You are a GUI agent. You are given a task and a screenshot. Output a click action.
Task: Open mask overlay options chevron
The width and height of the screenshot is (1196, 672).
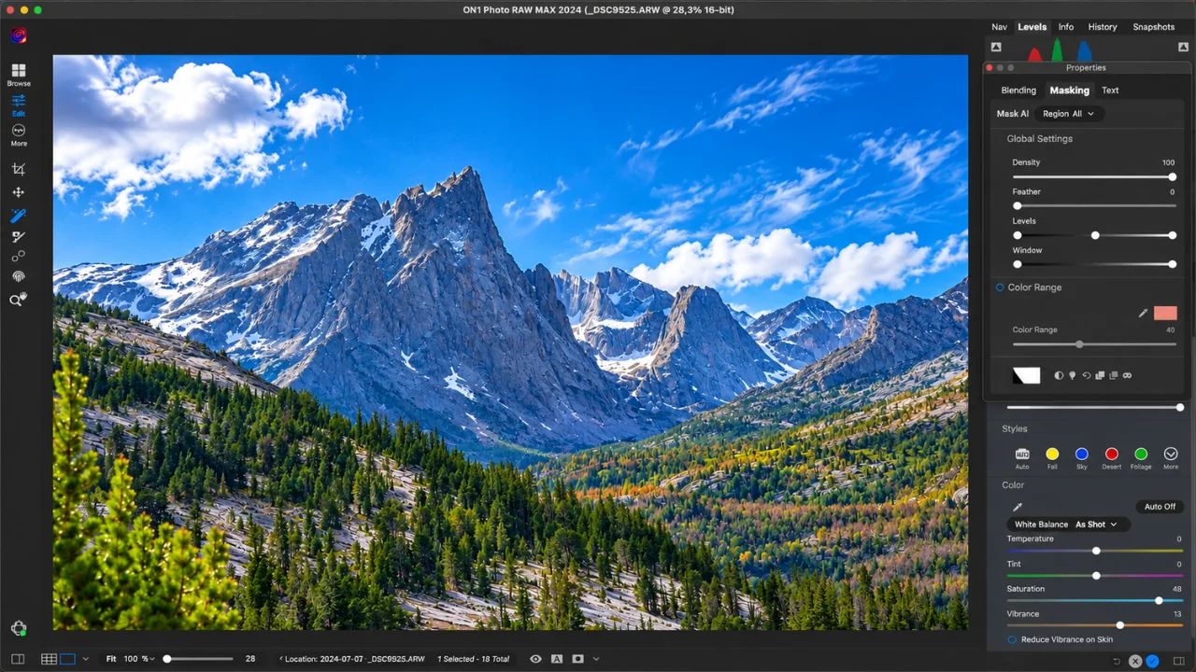click(x=596, y=659)
